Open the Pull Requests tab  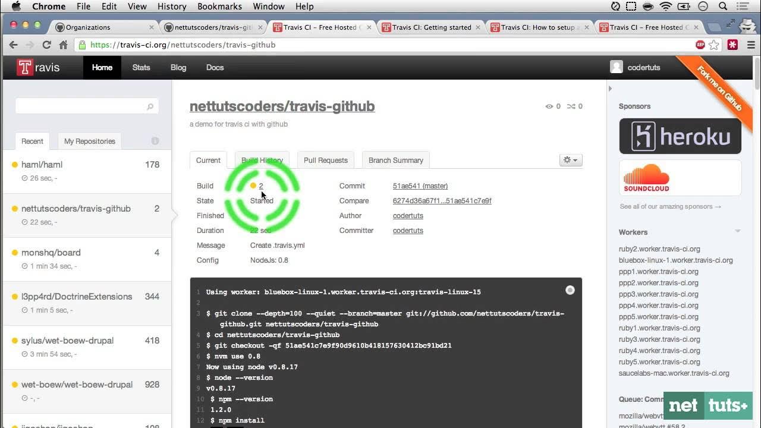tap(326, 160)
